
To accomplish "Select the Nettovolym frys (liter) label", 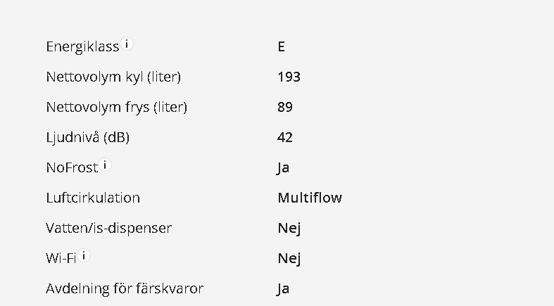I will [x=117, y=108].
